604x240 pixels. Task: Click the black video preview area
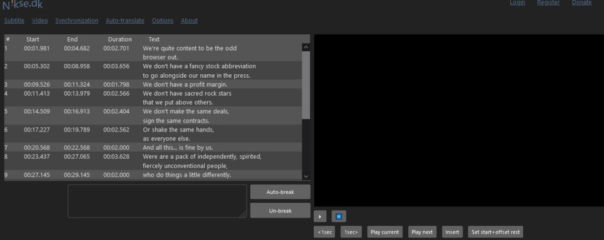[459, 120]
